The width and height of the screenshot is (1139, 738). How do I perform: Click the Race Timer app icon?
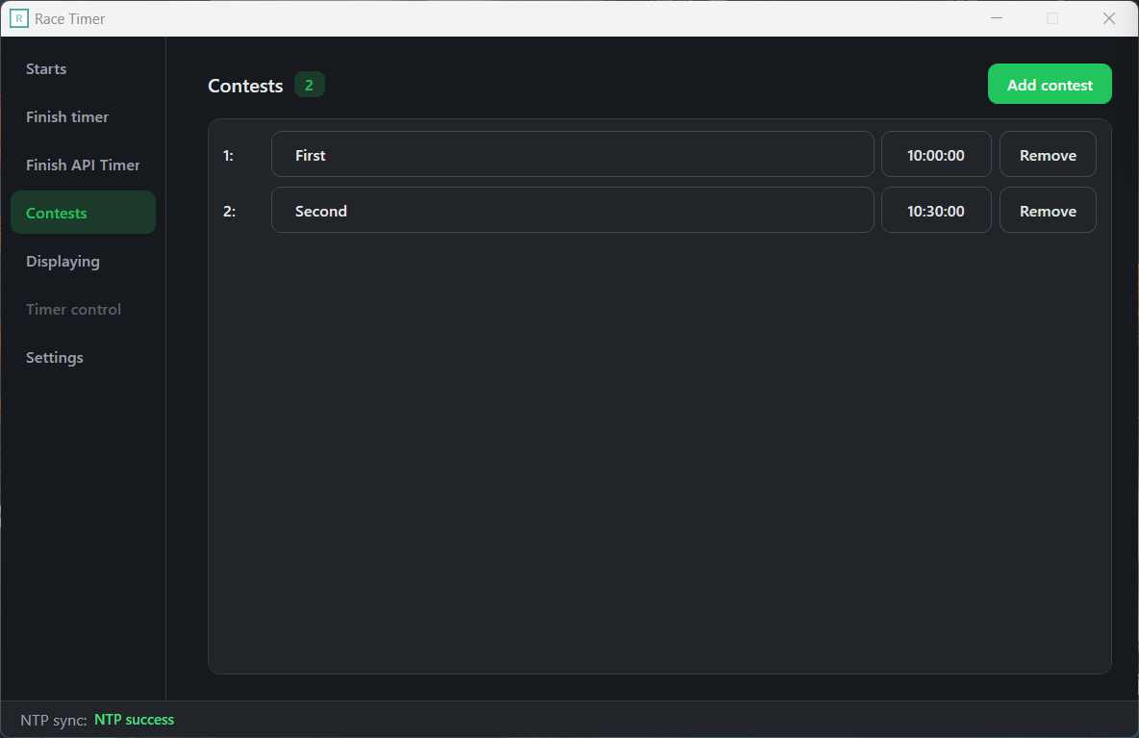click(x=19, y=19)
